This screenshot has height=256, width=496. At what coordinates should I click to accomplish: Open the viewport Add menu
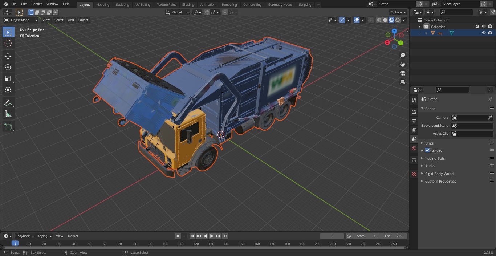[x=71, y=20]
